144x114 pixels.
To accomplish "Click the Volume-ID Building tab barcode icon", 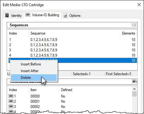I will pyautogui.click(x=28, y=15).
